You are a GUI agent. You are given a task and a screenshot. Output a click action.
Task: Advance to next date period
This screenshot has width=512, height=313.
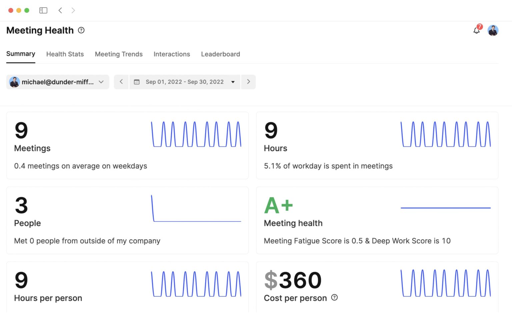click(x=248, y=82)
